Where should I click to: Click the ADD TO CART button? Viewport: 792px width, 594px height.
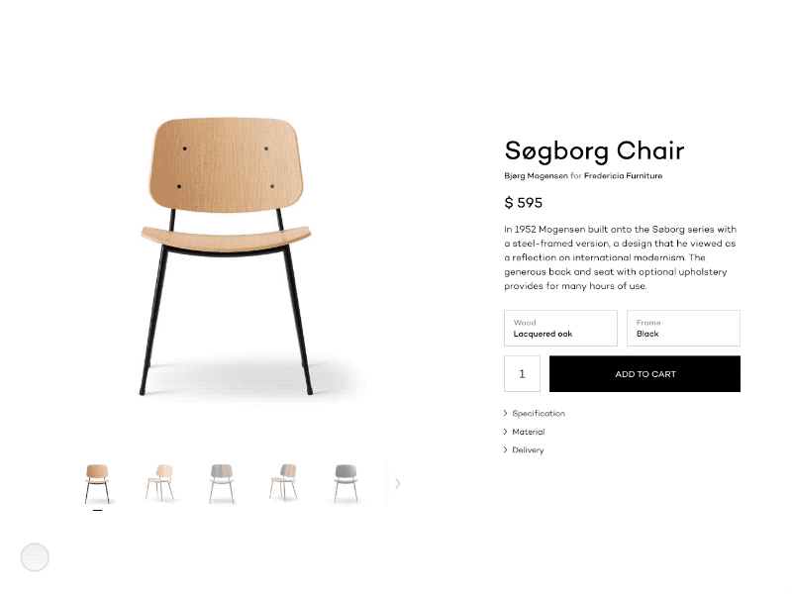[644, 373]
